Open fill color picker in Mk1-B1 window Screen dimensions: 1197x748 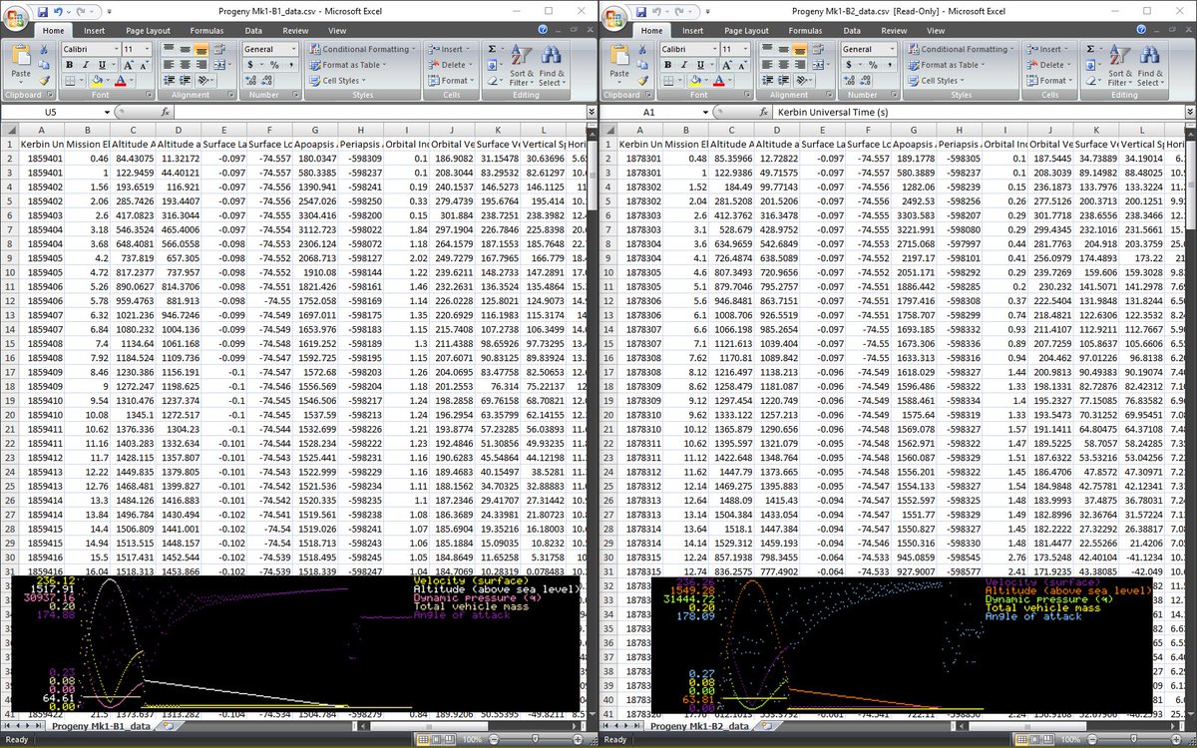108,80
